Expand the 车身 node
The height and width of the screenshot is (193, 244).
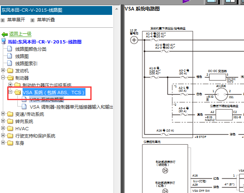pos(3,143)
